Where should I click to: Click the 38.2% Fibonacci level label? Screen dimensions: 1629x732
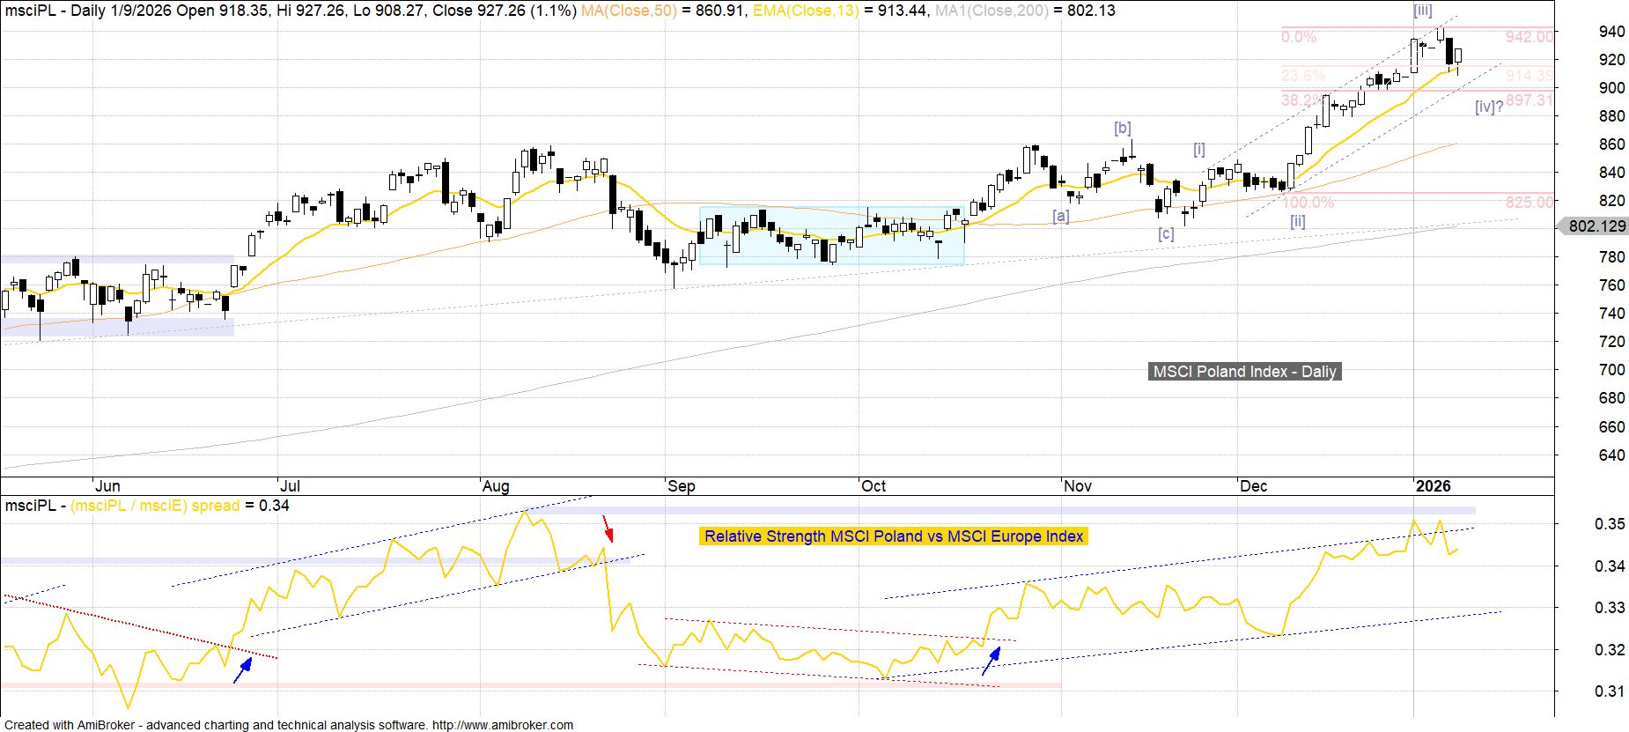pos(1301,100)
